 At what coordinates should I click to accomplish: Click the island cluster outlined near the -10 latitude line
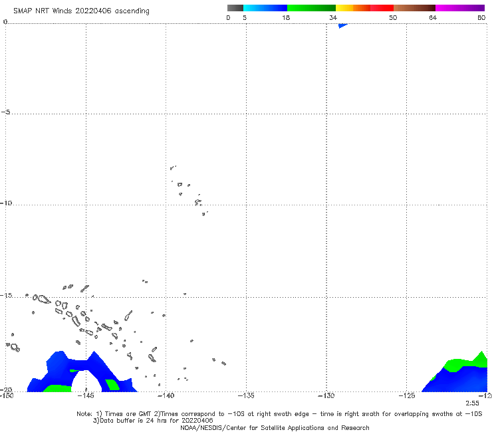(x=198, y=203)
